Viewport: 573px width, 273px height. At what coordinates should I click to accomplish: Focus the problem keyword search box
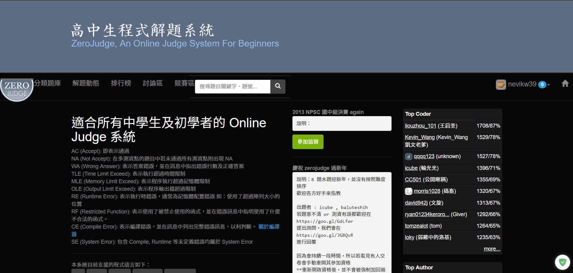[232, 86]
